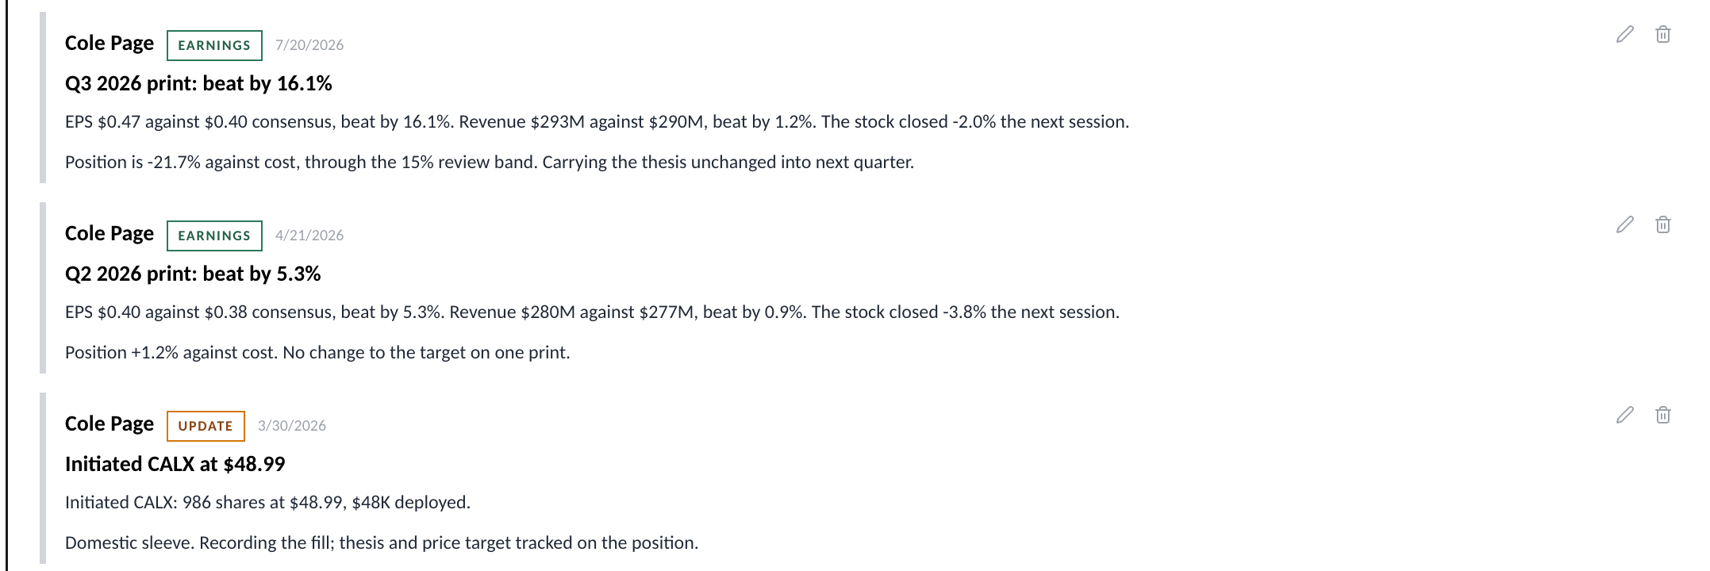
Task: Edit the Q3 2026 print note
Action: 1625,34
